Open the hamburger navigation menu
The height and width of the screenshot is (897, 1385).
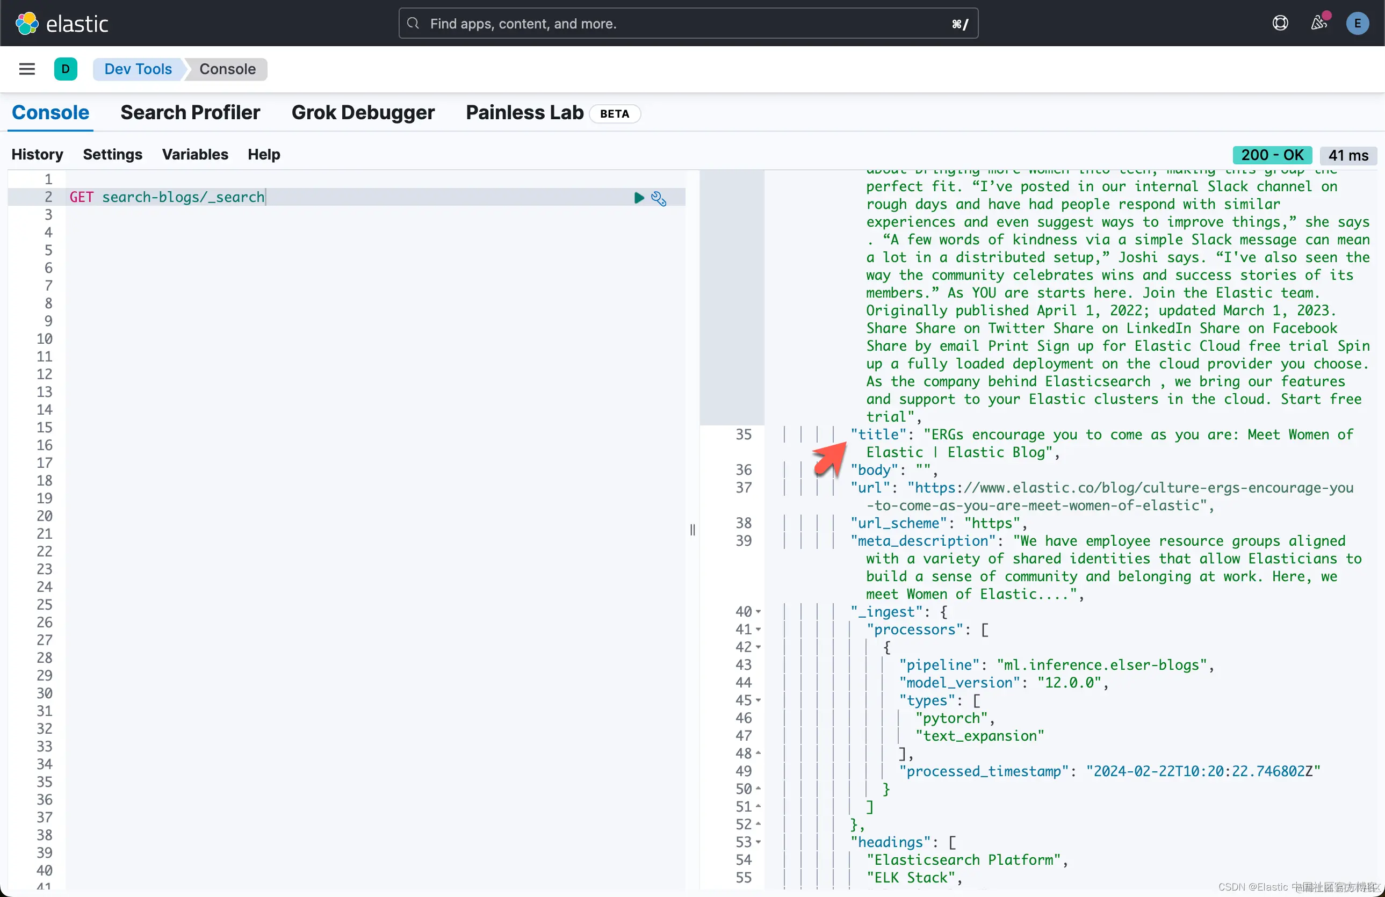(27, 69)
